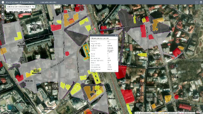Open the 'Risc seismic al Bucureștiului' title

[x=20, y=2]
